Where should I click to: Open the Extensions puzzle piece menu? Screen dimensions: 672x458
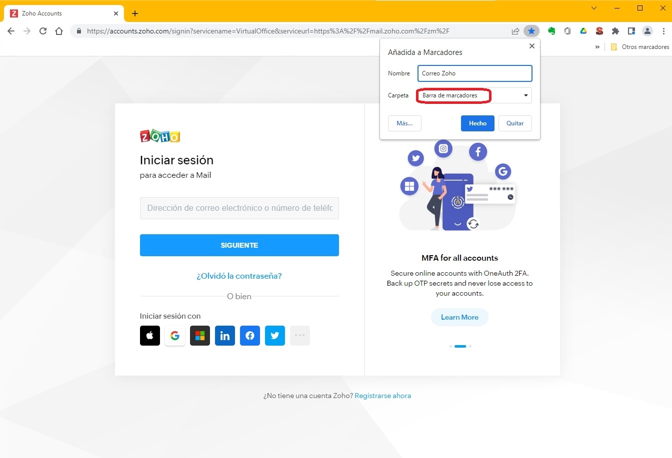pyautogui.click(x=615, y=31)
